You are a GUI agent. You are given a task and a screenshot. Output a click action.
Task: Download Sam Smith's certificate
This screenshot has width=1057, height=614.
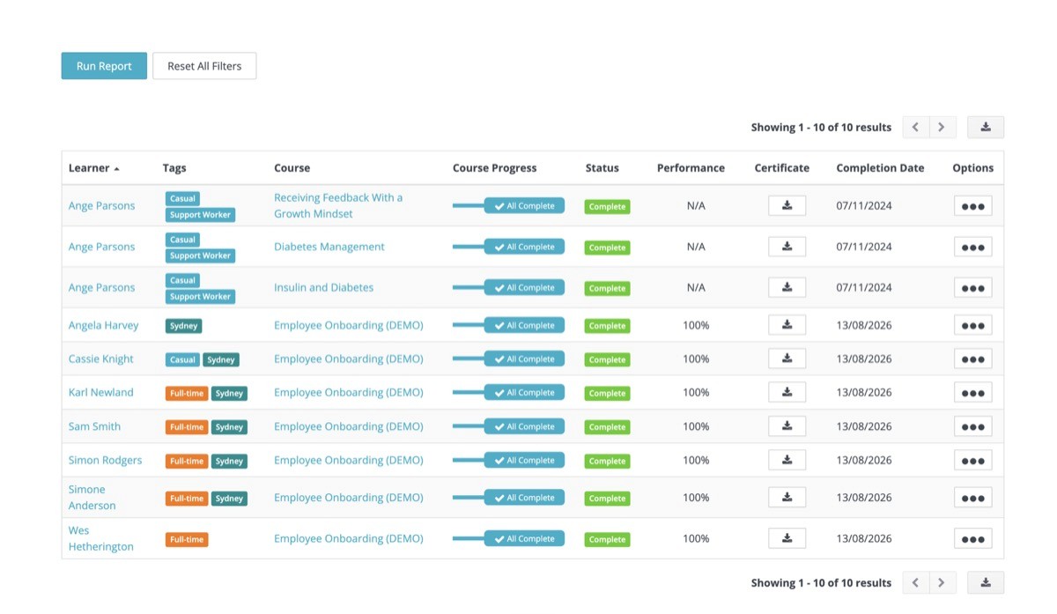[787, 426]
